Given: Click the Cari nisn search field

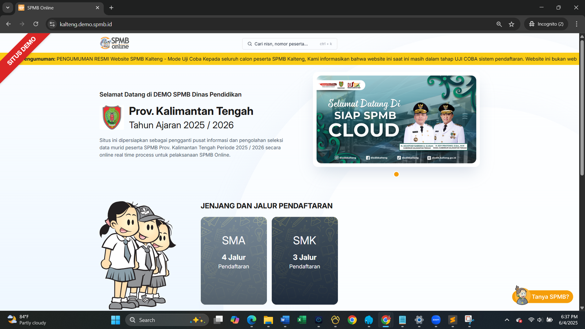Looking at the screenshot, I should [x=289, y=44].
